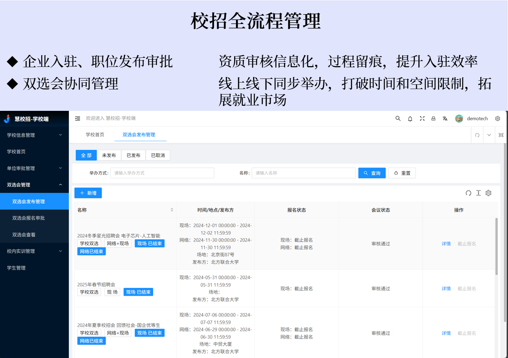508x358 pixels.
Task: Open 双选会报名审批 in the sidebar
Action: coord(28,218)
